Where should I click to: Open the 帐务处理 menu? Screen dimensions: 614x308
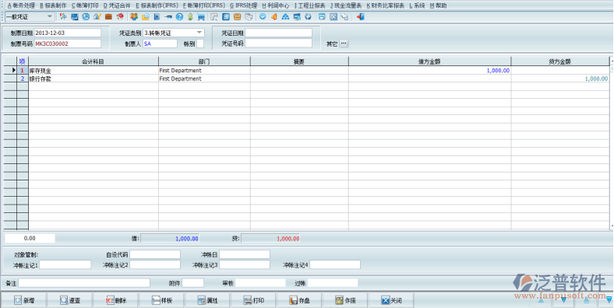[21, 5]
